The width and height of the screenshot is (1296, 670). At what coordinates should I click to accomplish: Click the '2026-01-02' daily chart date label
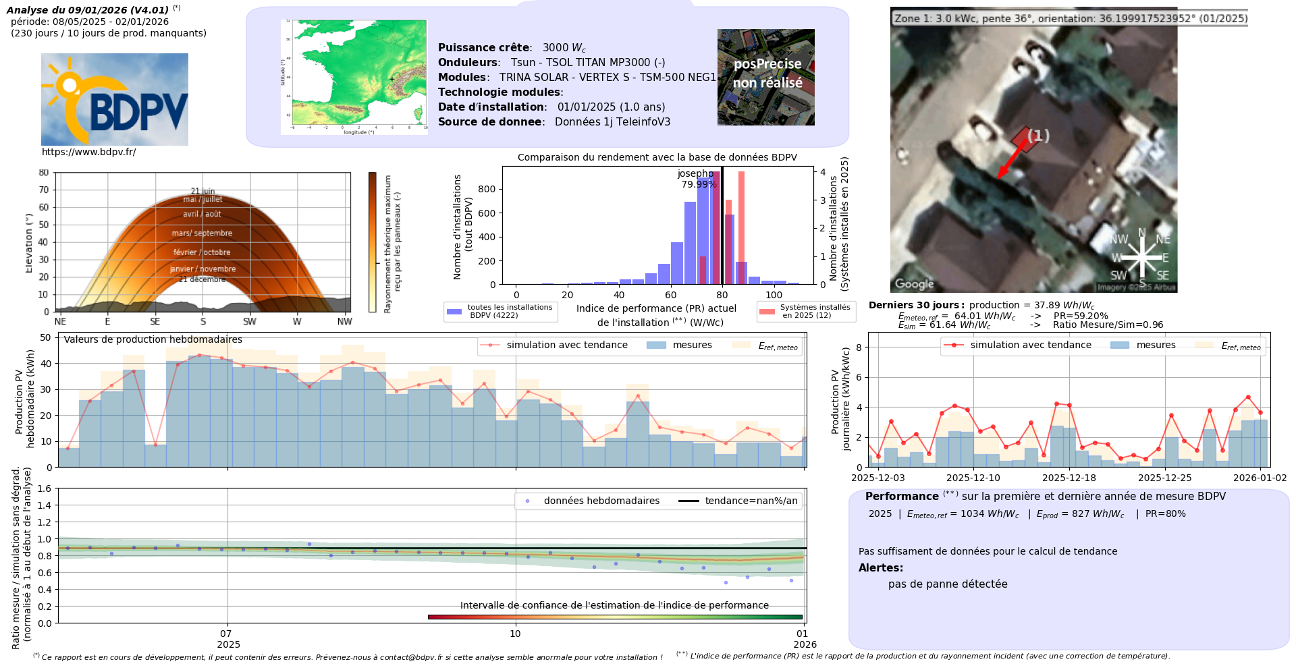coord(1260,478)
